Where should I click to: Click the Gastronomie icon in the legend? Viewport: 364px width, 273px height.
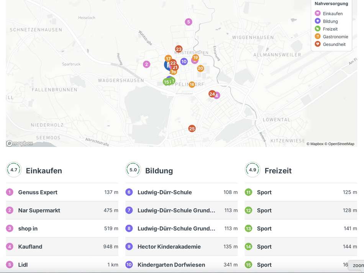pyautogui.click(x=318, y=36)
